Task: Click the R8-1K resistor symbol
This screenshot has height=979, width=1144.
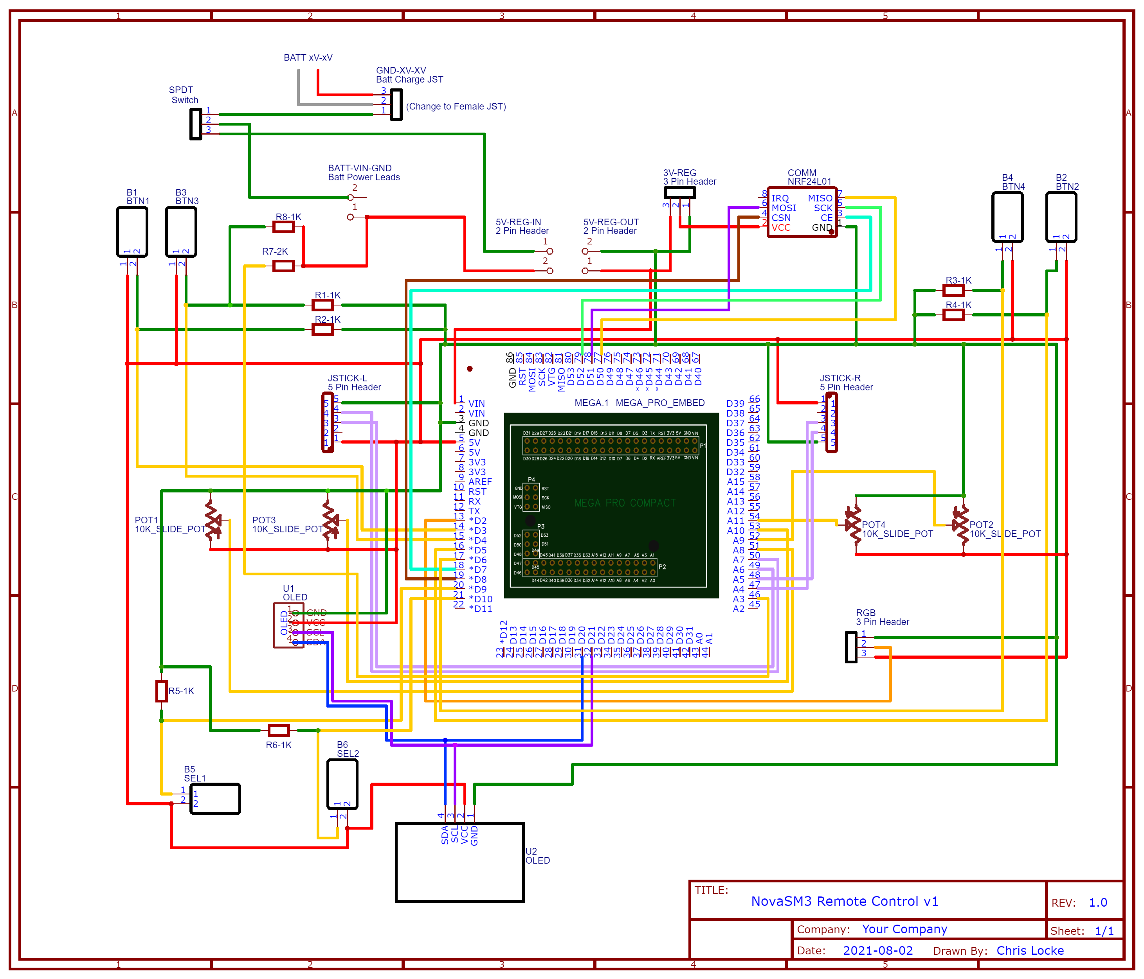Action: point(284,227)
